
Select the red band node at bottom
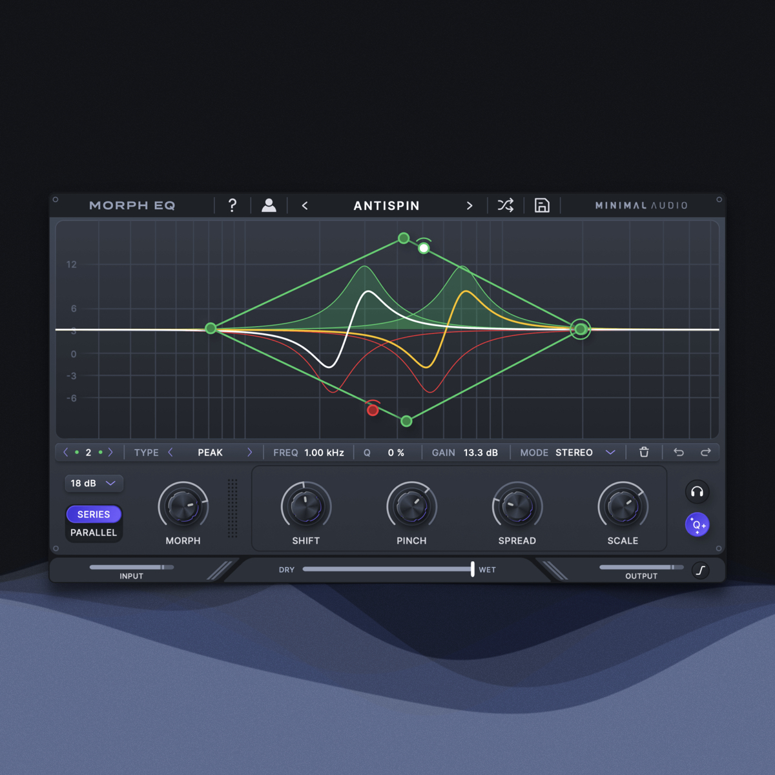pos(373,410)
